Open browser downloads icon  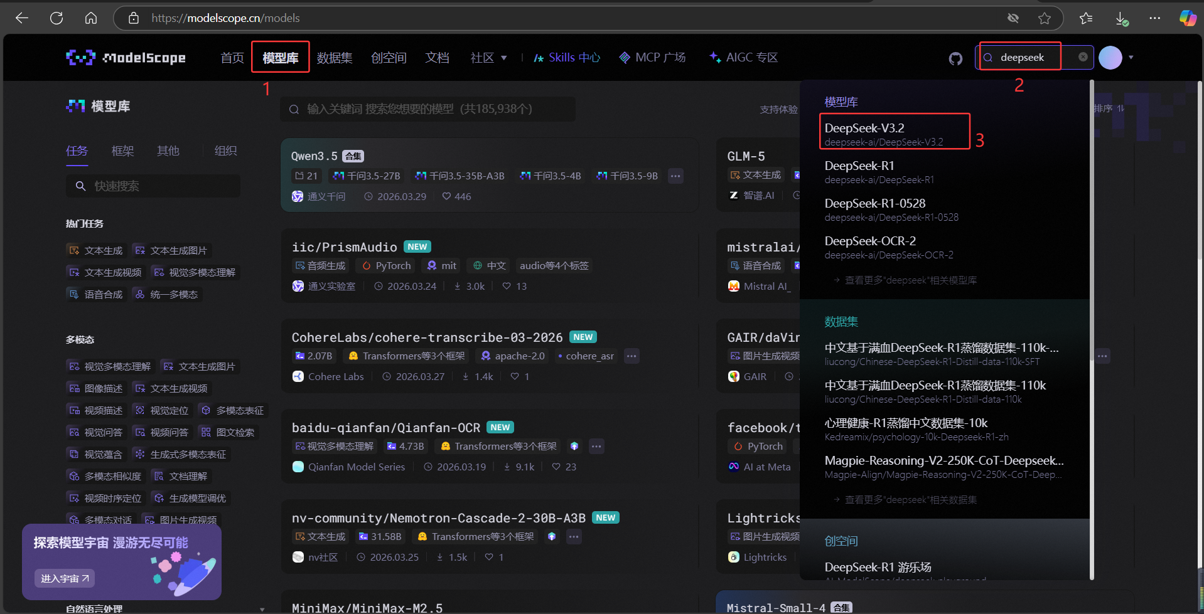pos(1122,19)
